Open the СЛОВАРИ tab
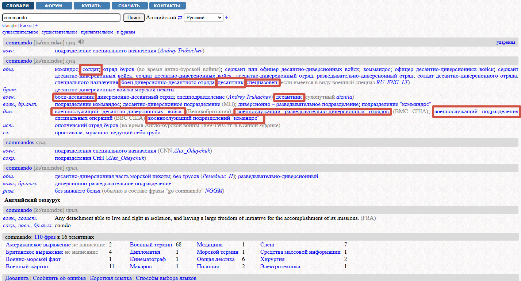This screenshot has height=281, width=521. [x=18, y=6]
